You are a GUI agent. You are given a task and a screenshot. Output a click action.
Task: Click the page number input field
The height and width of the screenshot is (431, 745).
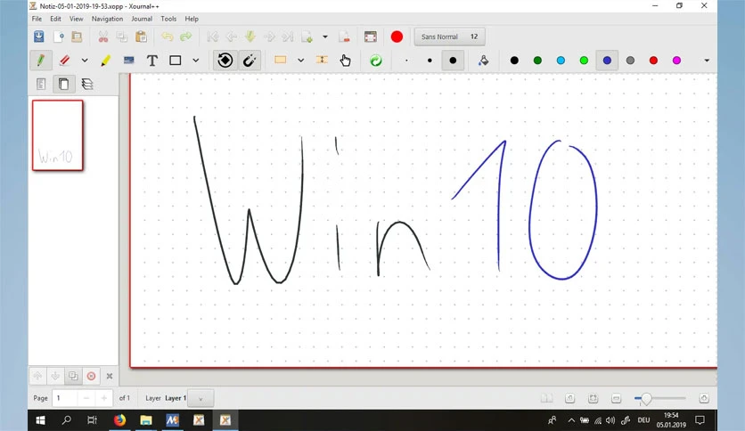[65, 398]
